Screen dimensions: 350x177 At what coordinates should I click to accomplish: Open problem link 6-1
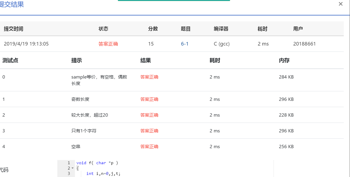click(185, 44)
